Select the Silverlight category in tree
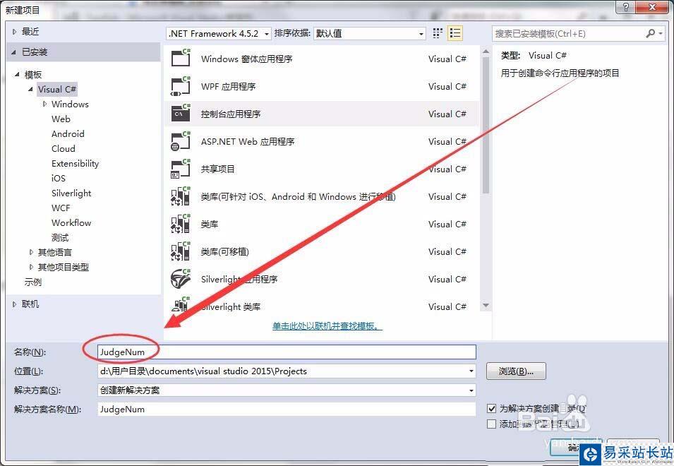This screenshot has height=466, width=674. click(x=71, y=193)
